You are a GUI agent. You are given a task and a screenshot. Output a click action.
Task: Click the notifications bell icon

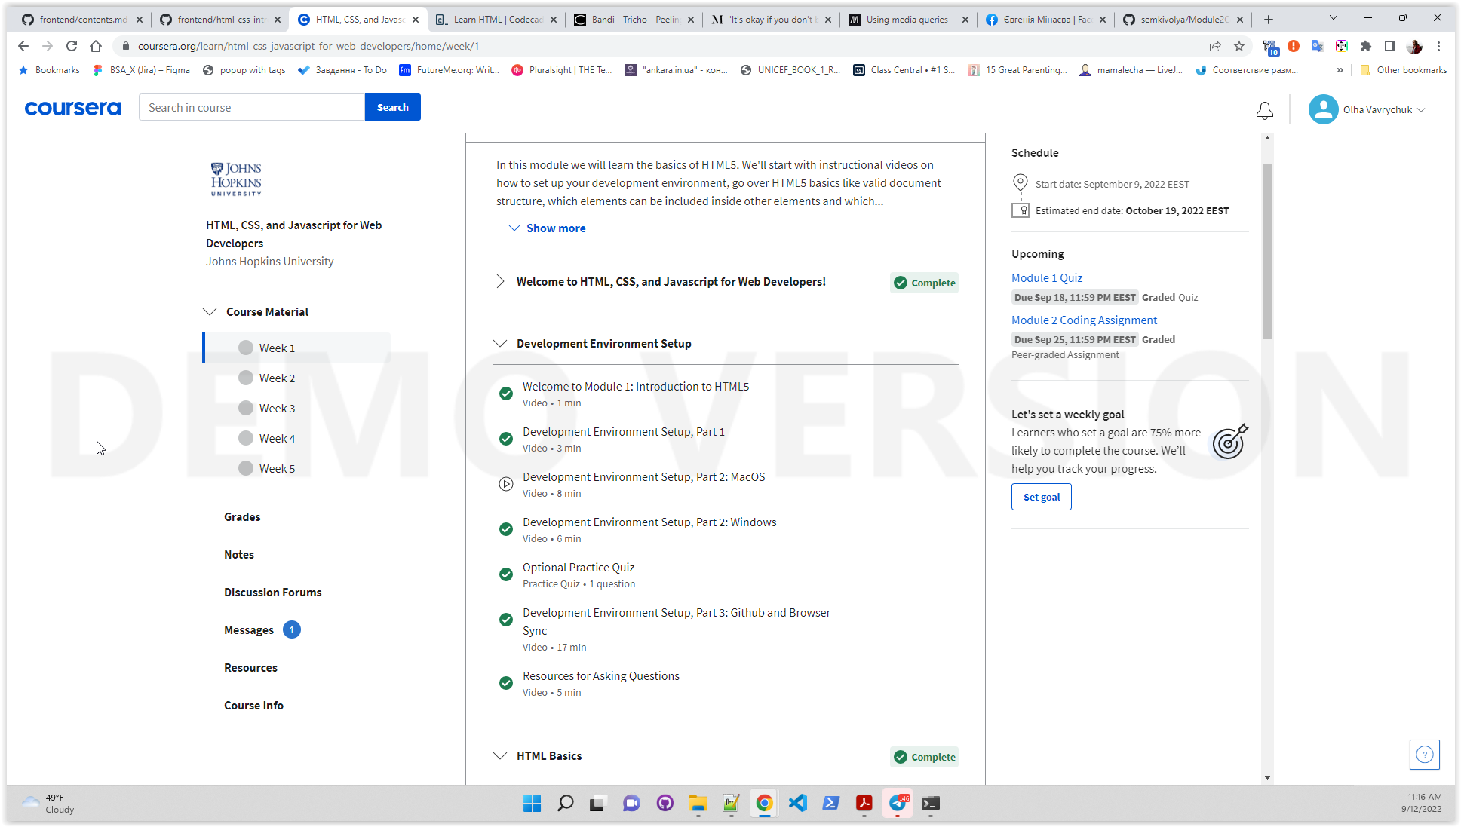pos(1266,109)
